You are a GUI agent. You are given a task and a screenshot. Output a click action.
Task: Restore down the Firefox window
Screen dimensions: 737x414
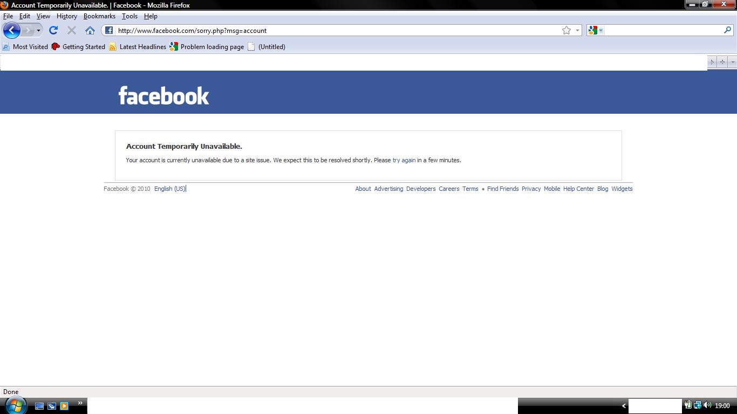coord(706,4)
